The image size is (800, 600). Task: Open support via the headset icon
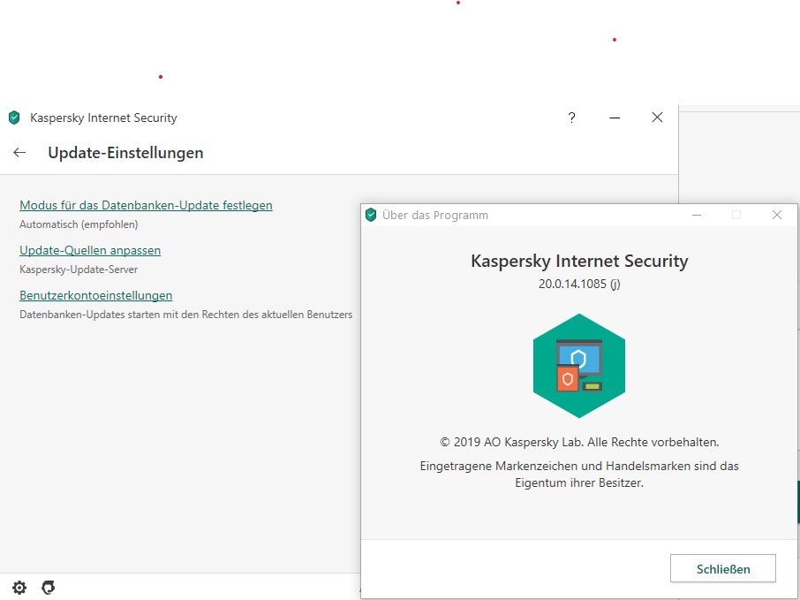[48, 588]
